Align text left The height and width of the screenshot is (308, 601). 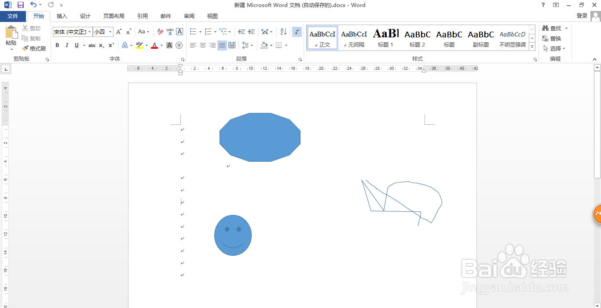(193, 45)
